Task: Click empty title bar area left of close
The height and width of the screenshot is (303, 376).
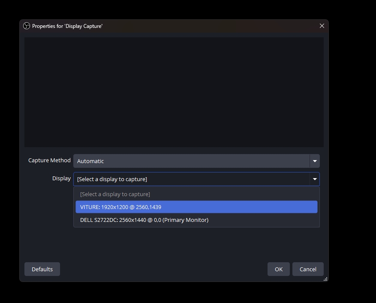Action: pos(214,26)
